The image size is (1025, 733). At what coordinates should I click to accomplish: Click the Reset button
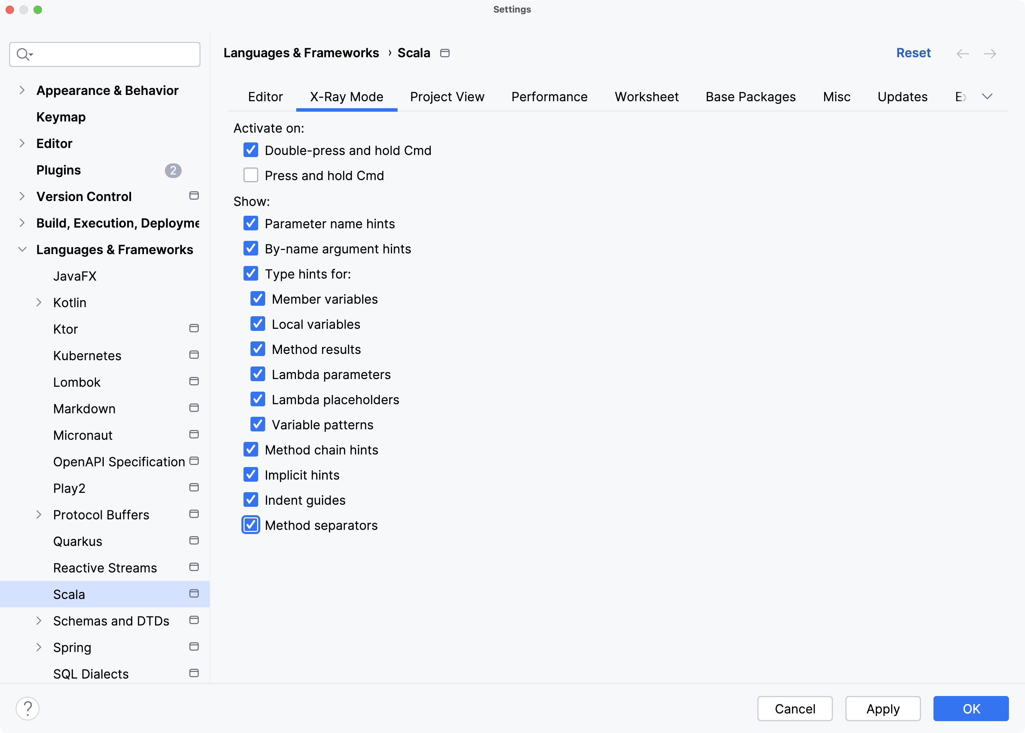pyautogui.click(x=913, y=53)
